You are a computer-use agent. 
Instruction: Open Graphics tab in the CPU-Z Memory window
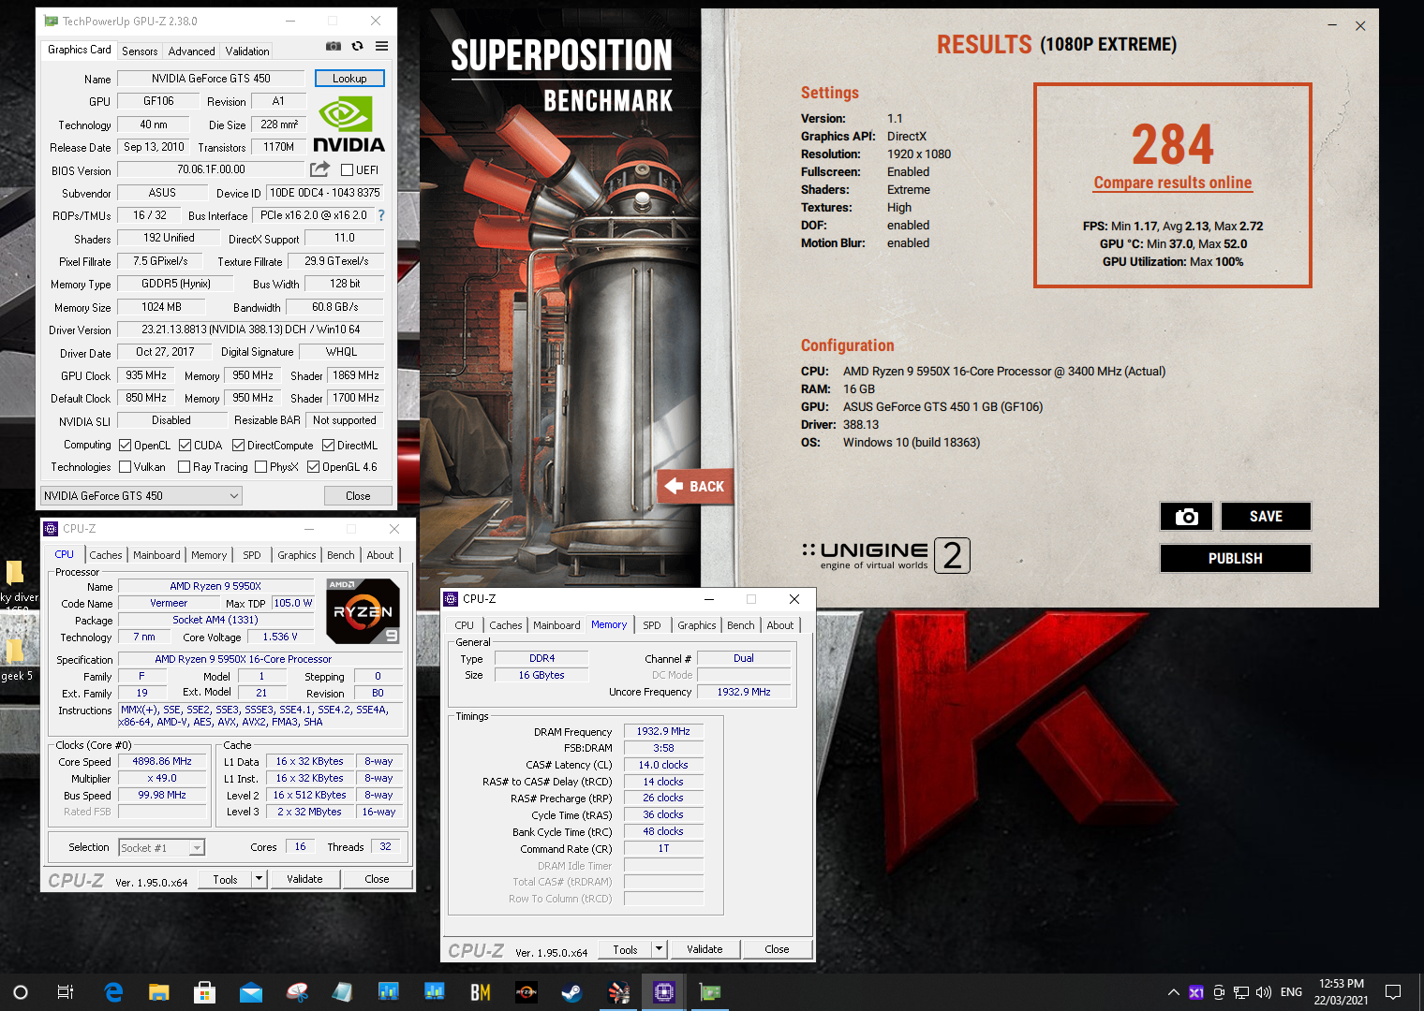pos(697,625)
